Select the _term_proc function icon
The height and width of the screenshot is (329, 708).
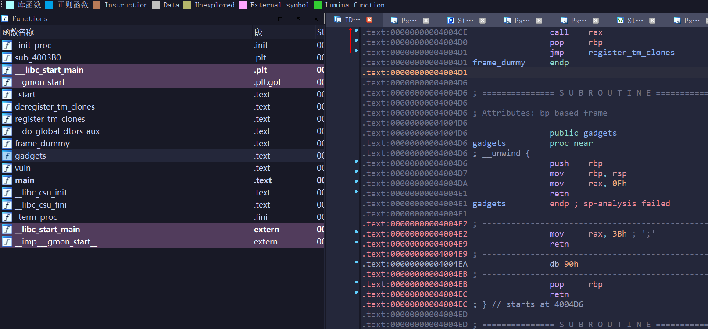[7, 217]
